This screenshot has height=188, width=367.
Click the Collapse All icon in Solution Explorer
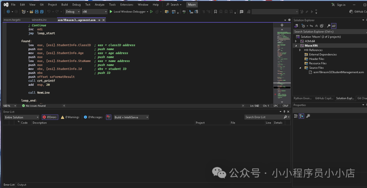(x=317, y=26)
